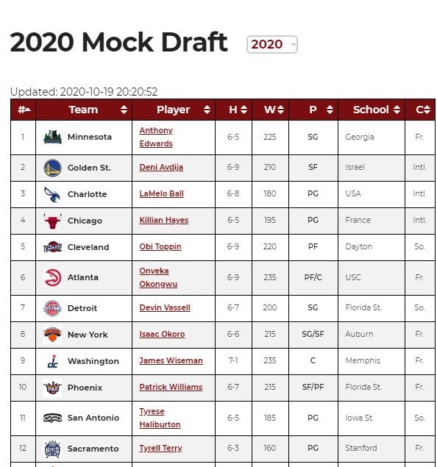This screenshot has height=467, width=437.
Task: Sort by the # pick number column
Action: pyautogui.click(x=24, y=110)
